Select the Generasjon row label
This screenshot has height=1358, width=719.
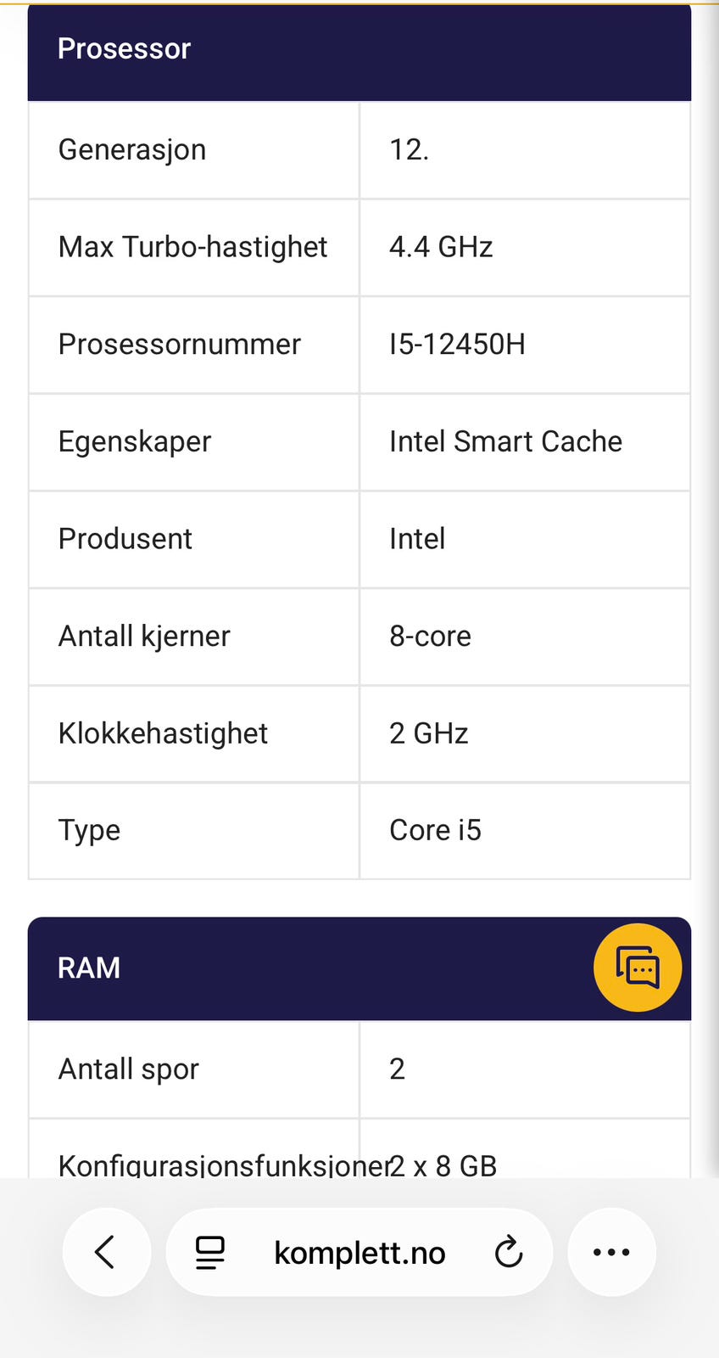tap(132, 149)
